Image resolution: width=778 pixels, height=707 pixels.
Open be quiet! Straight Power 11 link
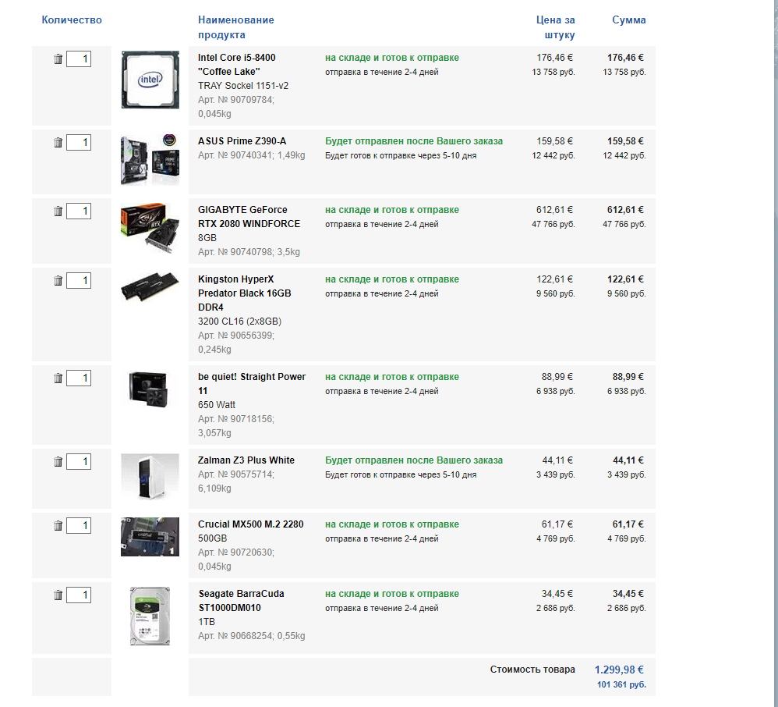click(x=252, y=384)
